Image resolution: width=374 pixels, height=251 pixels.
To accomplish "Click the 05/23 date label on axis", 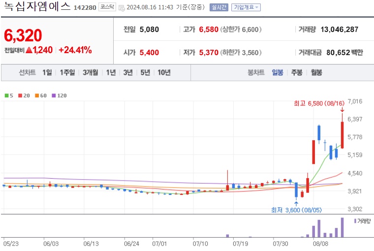I will click(x=11, y=244).
